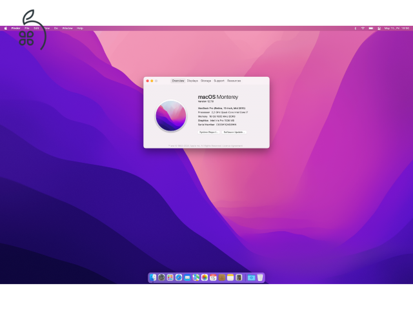
Task: Open the date and time in menu bar
Action: point(397,28)
